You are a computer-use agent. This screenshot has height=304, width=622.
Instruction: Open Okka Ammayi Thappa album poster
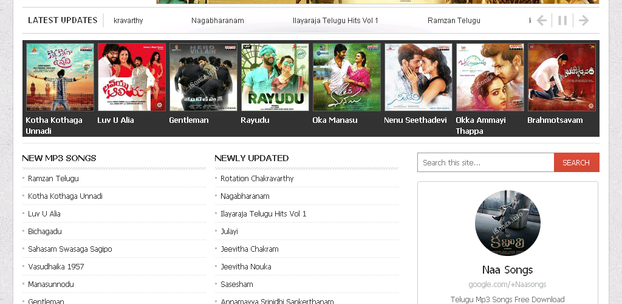[x=490, y=77]
